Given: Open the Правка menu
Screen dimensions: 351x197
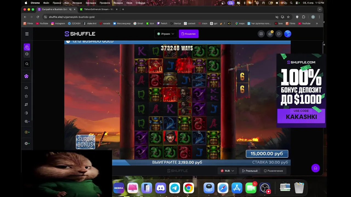Looking at the screenshot, I should click(57, 3).
